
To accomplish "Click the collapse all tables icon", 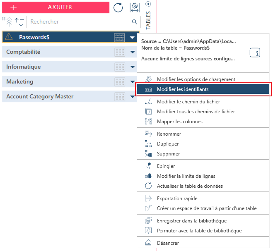I will [7, 22].
